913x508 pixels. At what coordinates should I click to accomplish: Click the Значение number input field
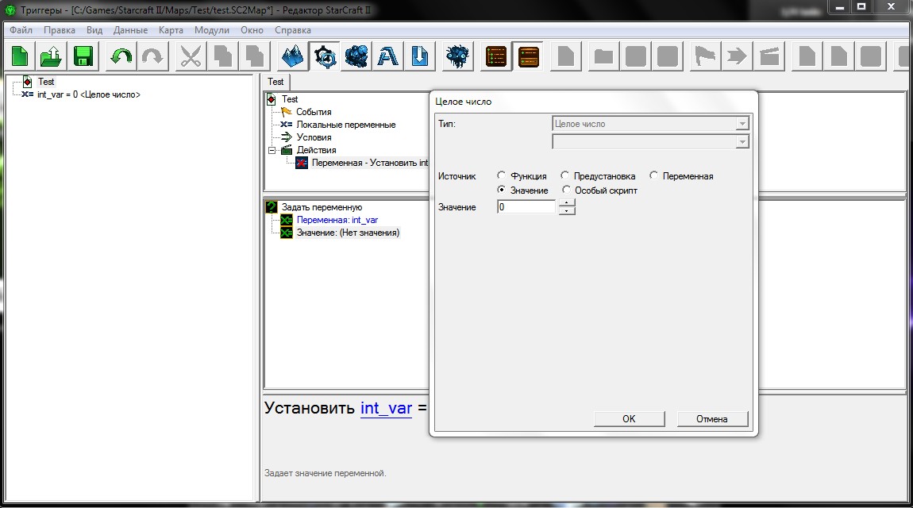click(527, 206)
